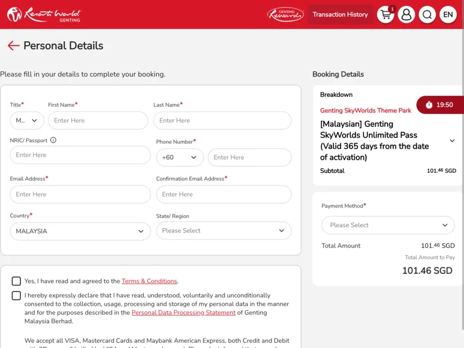Click the search magnifier icon

427,14
